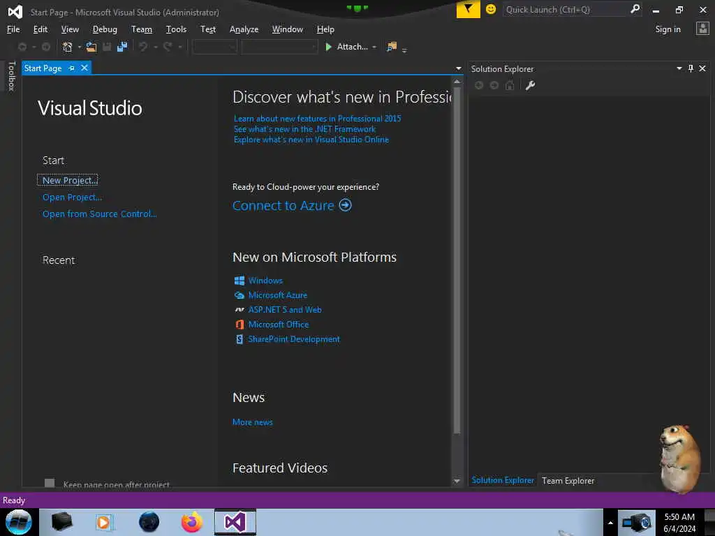This screenshot has height=536, width=715.
Task: Click the taskbar clock showing 5:50 AM
Action: pos(679,517)
